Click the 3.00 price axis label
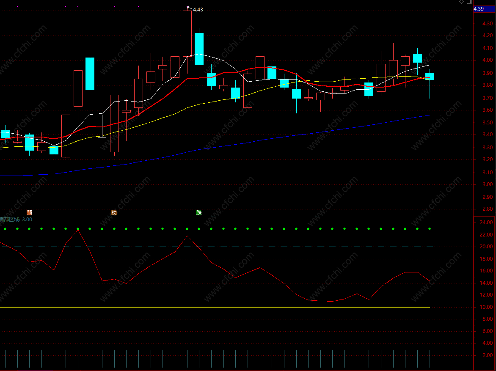The height and width of the screenshot is (371, 496). [x=488, y=184]
